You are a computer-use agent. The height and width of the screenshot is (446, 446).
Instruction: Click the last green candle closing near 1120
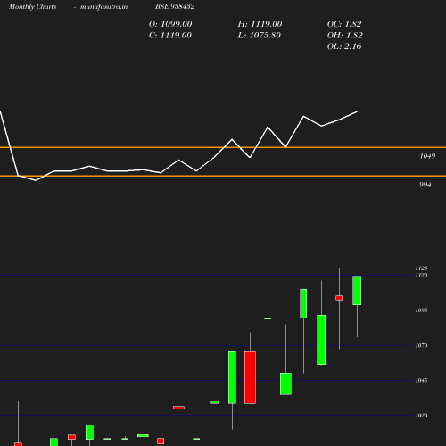[357, 291]
